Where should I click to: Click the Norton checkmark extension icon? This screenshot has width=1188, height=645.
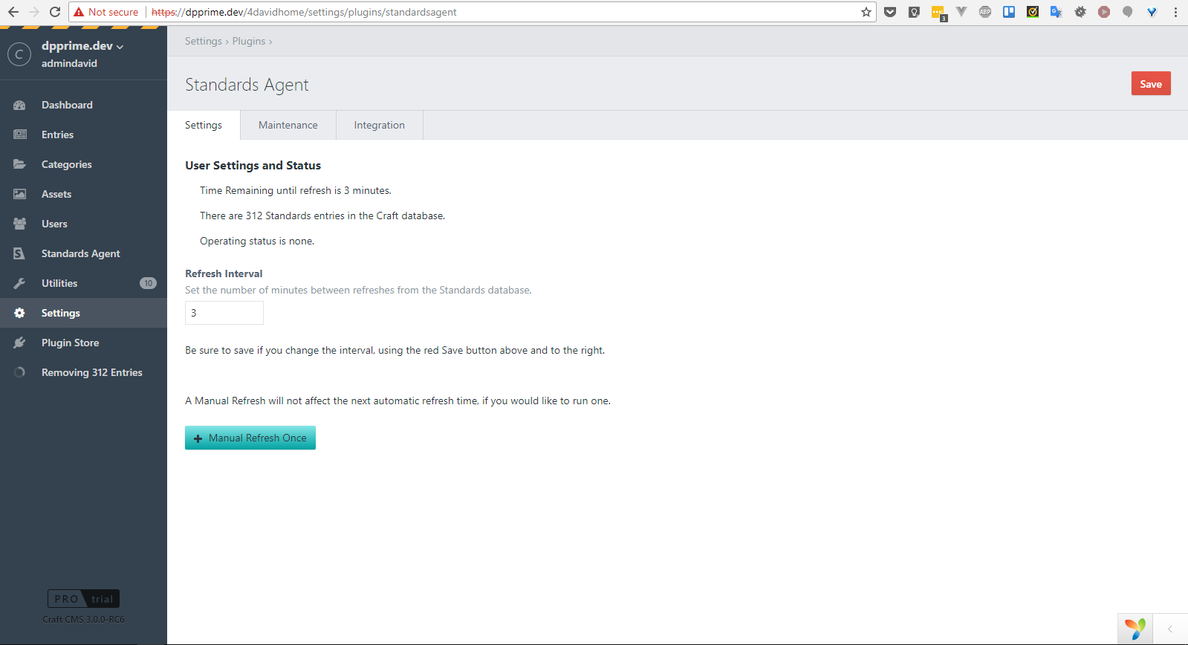click(x=1033, y=12)
